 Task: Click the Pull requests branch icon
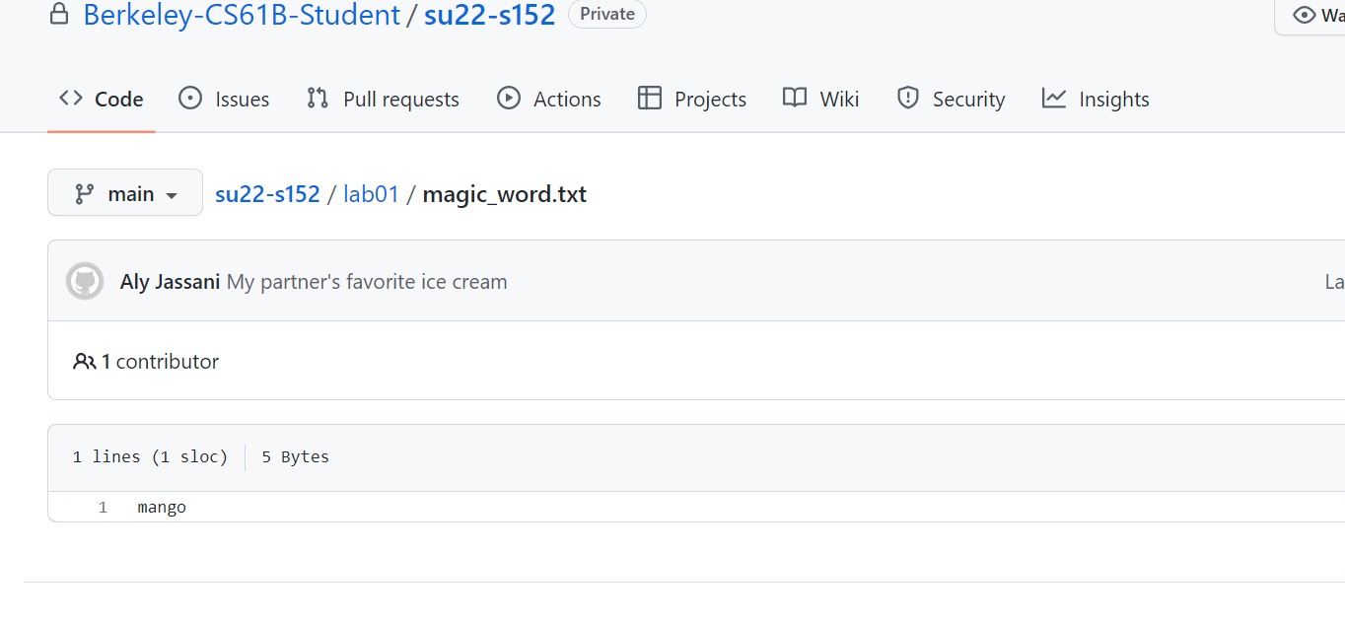[318, 99]
